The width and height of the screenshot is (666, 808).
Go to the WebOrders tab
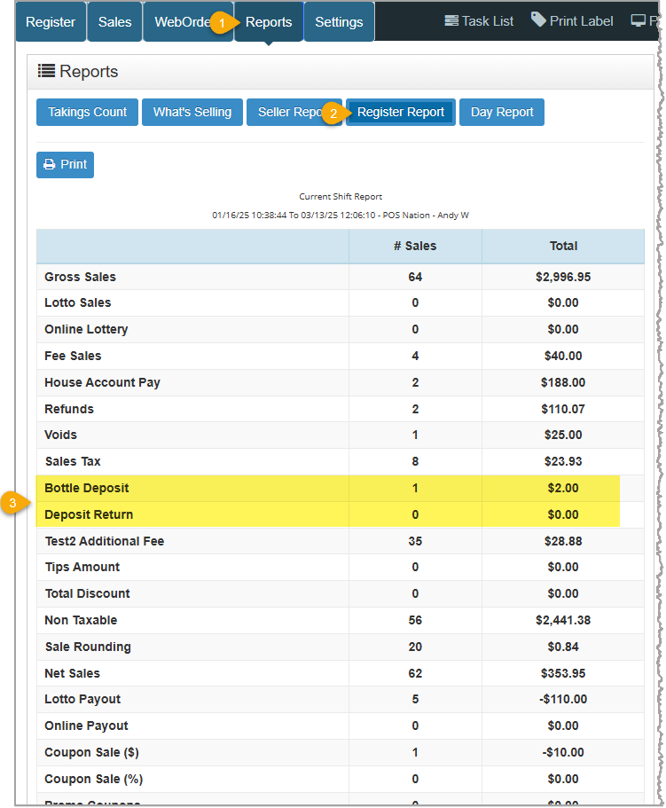(x=187, y=20)
